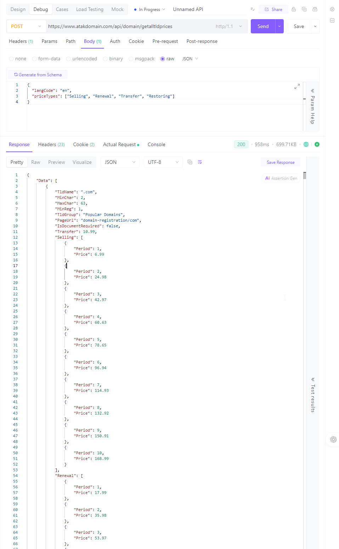Click the green dot beside Actual Request
Viewport: 339px width, 549px height.
tap(138, 145)
